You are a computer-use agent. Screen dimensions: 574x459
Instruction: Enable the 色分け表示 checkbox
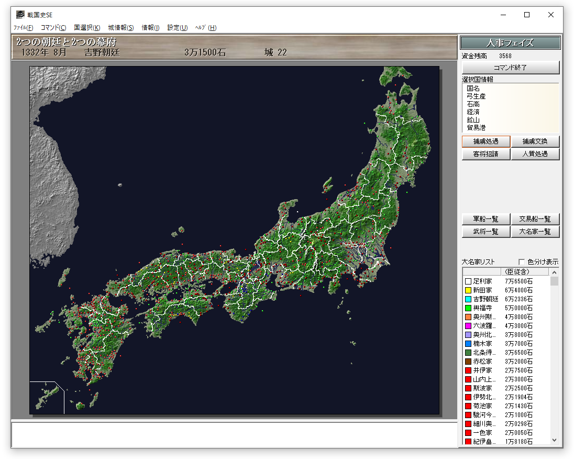[522, 261]
